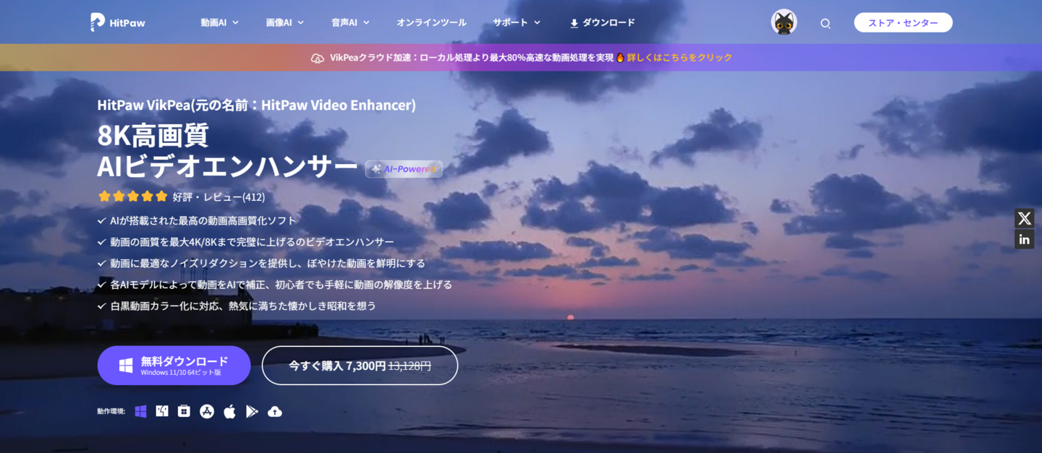
Task: Select the Microsoft Store icon
Action: point(184,411)
